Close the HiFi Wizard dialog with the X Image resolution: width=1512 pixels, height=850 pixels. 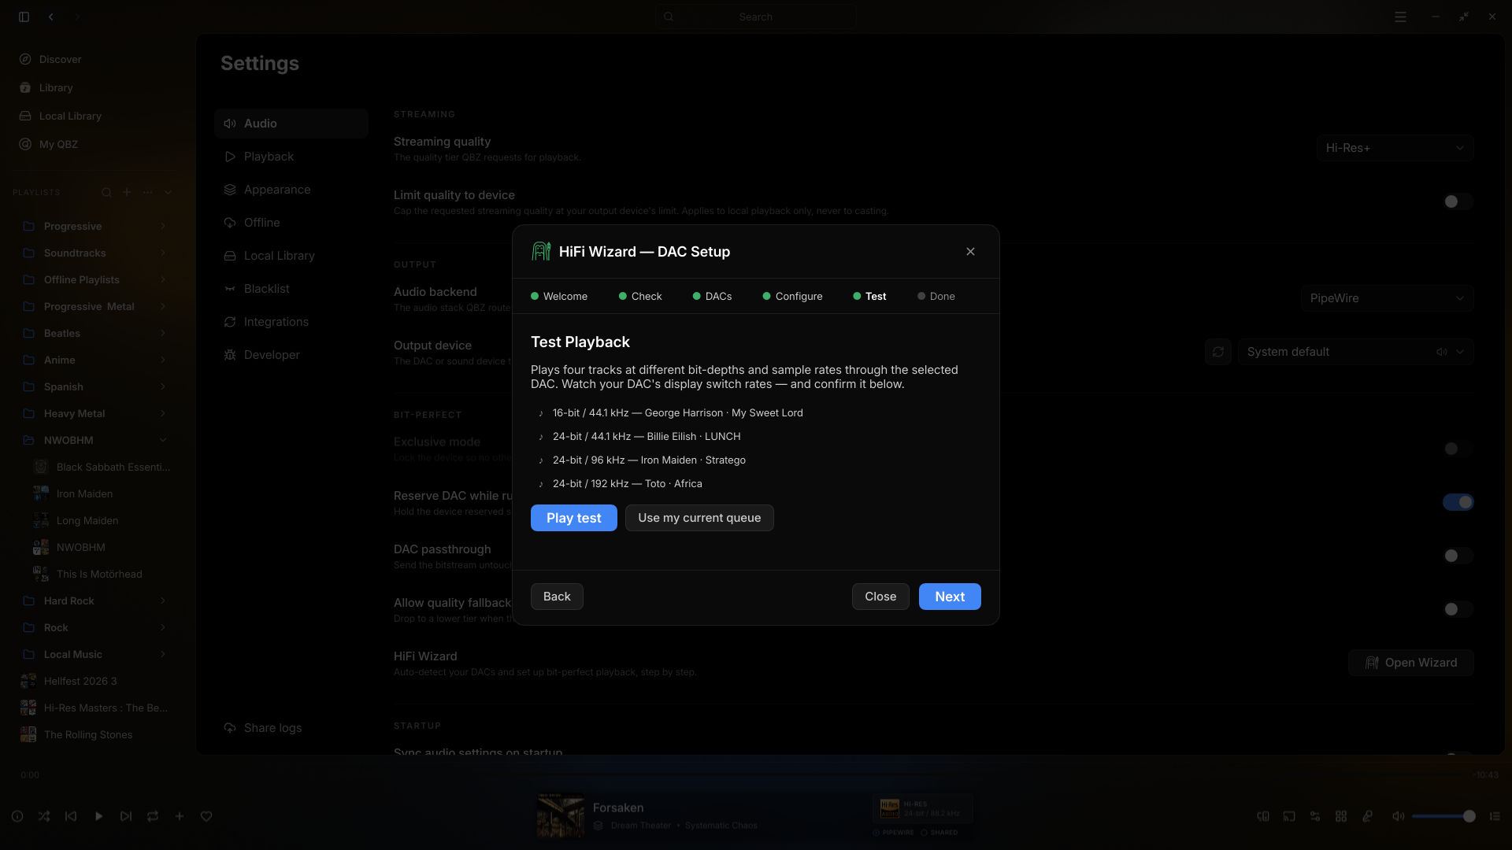click(x=970, y=252)
